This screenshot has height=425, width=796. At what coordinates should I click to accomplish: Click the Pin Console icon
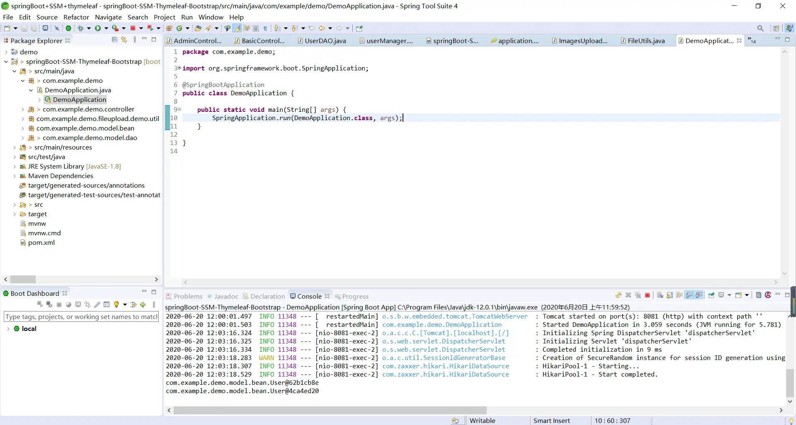click(711, 295)
